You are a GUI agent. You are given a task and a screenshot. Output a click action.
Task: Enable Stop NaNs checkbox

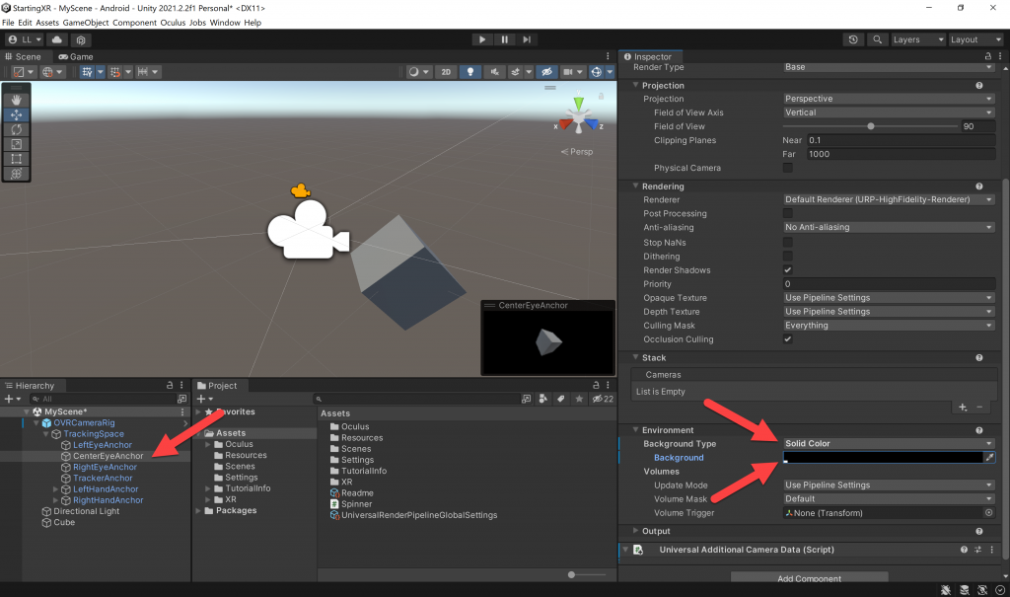[787, 243]
